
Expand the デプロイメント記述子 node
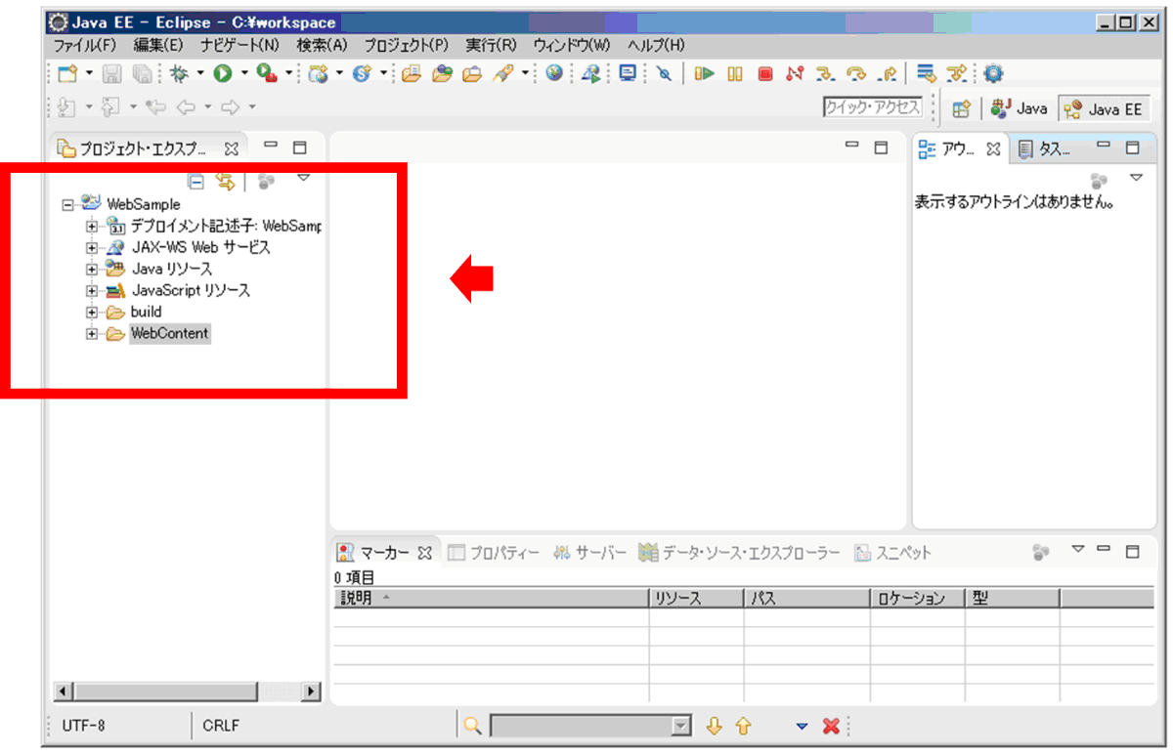[92, 227]
